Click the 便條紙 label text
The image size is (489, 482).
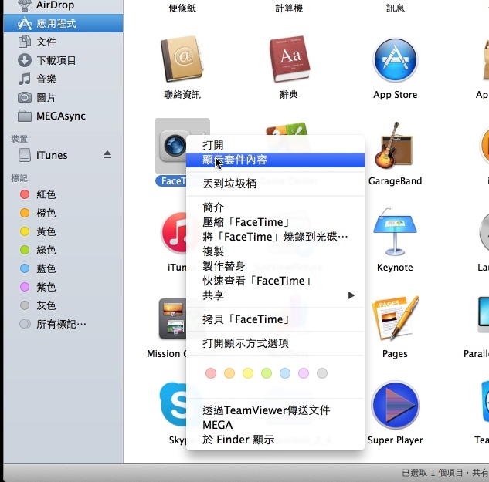(x=182, y=8)
